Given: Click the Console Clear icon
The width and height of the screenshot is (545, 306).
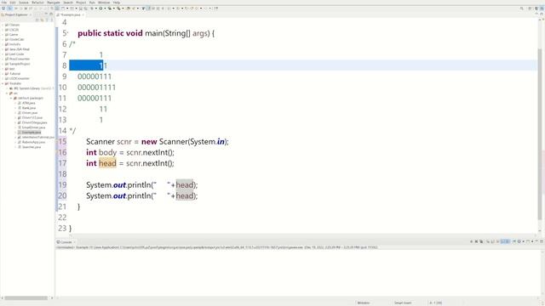Looking at the screenshot, I should 488,241.
